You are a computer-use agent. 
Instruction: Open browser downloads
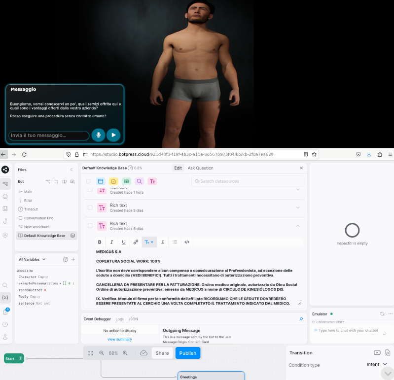pyautogui.click(x=369, y=154)
